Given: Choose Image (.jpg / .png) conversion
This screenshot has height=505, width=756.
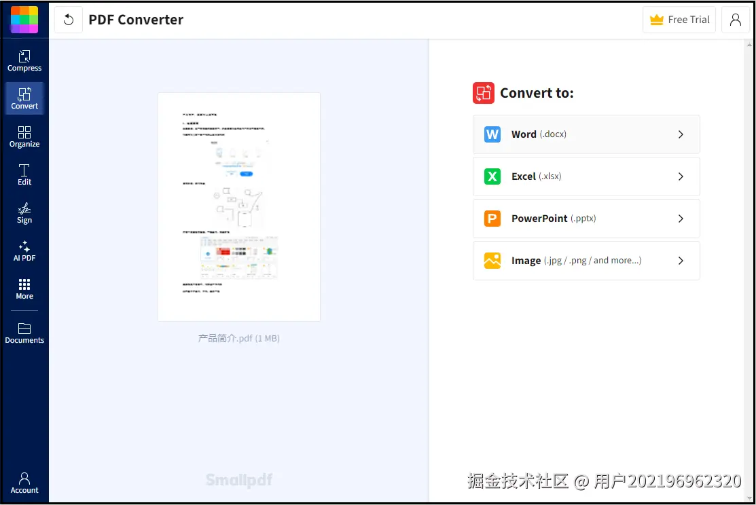Looking at the screenshot, I should [586, 261].
